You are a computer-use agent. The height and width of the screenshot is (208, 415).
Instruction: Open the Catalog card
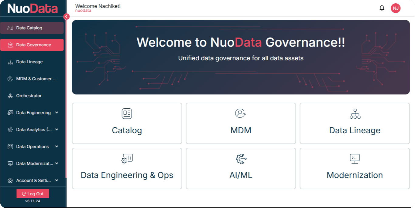pos(127,123)
